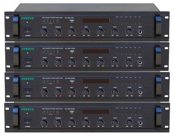This screenshot has width=174, height=136.
Task: Flip the POWER switch on the AO-MA130M
Action: (x=28, y=61)
